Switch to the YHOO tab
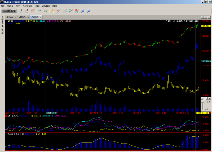This screenshot has height=152, width=212. click(x=22, y=17)
